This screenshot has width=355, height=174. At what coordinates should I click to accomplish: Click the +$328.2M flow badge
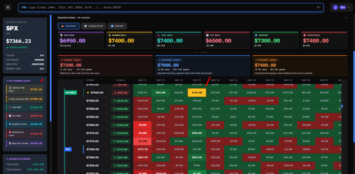pos(120,101)
